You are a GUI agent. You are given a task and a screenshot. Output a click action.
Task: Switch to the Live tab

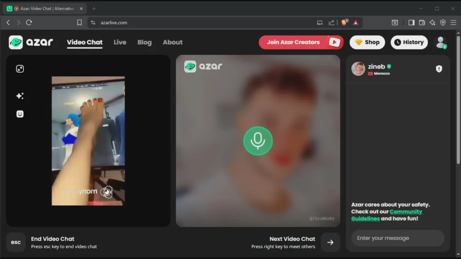pos(120,42)
